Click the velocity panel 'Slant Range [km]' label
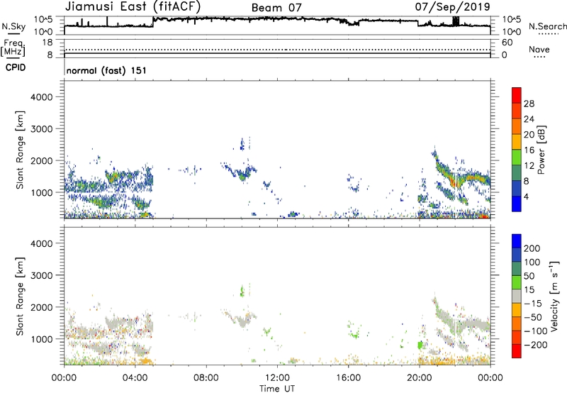Image resolution: width=567 pixels, height=393 pixels. point(20,297)
